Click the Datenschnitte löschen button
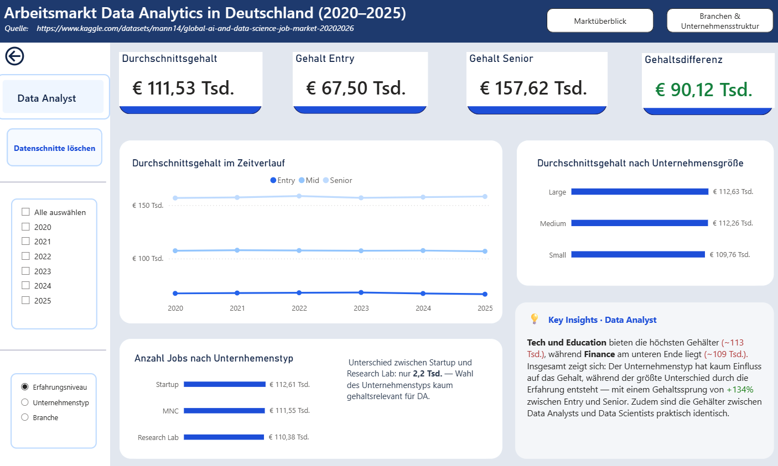The width and height of the screenshot is (778, 466). [54, 147]
